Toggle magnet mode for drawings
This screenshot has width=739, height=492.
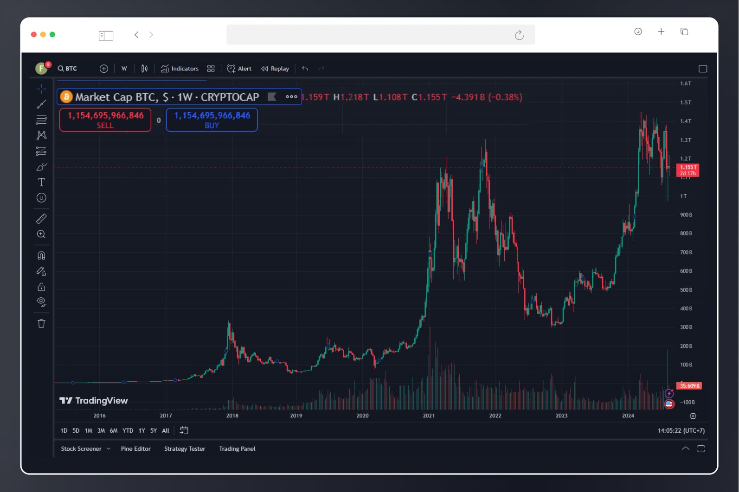click(x=41, y=255)
